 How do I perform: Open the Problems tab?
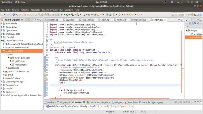(132, 102)
